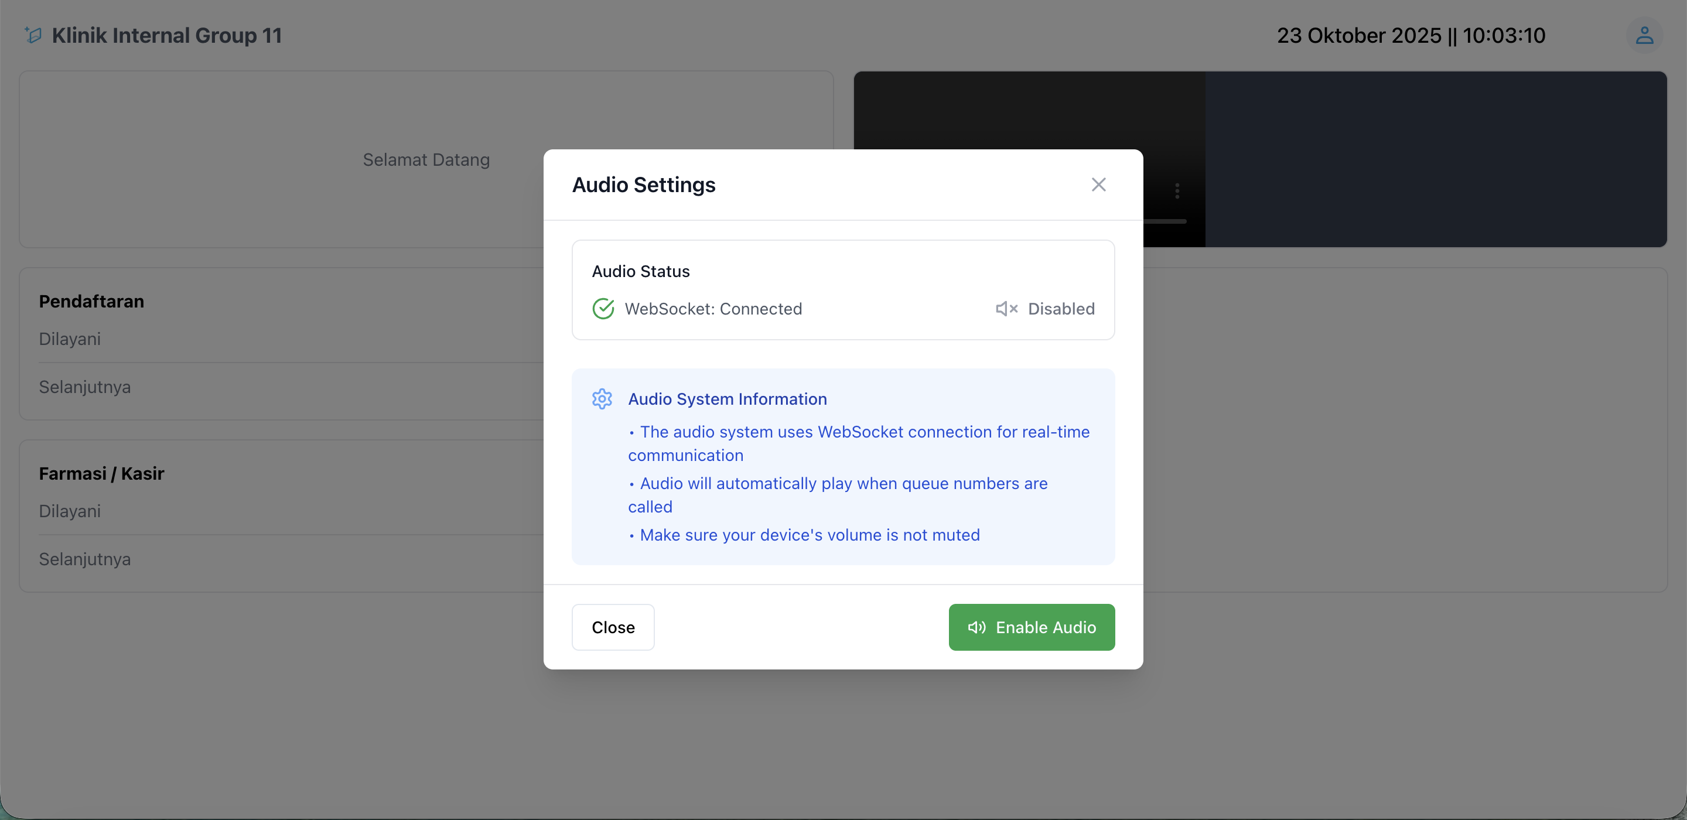Click the clinic logo icon
This screenshot has width=1687, height=820.
[x=33, y=35]
